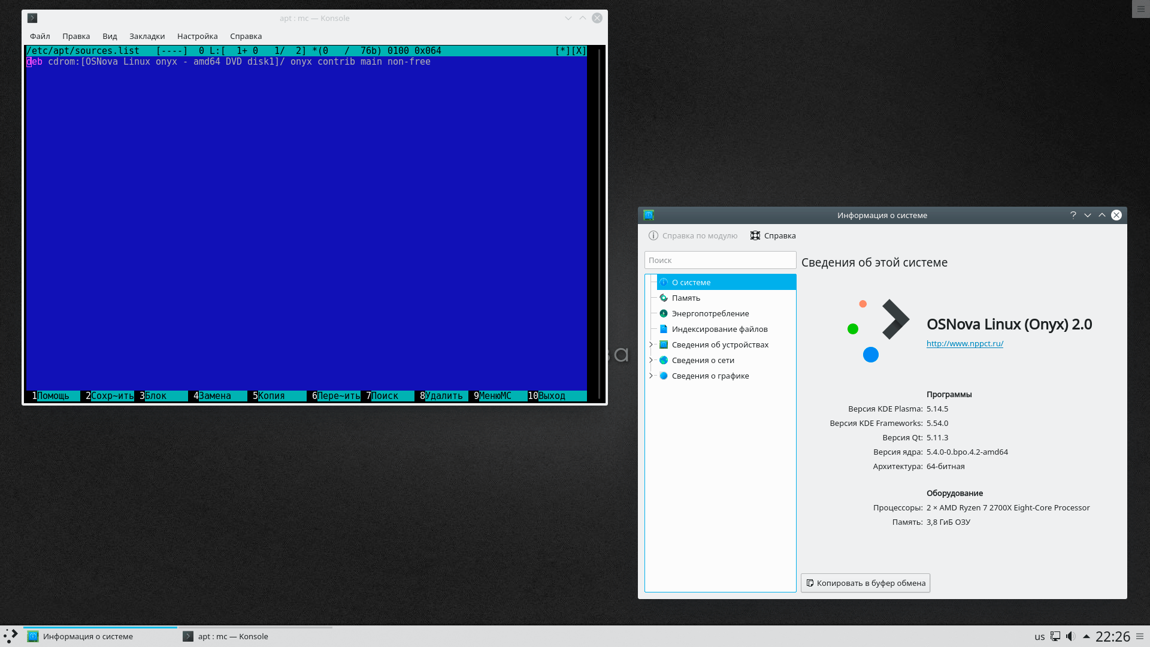The image size is (1150, 647).
Task: Click the Поиск search field
Action: (x=720, y=260)
